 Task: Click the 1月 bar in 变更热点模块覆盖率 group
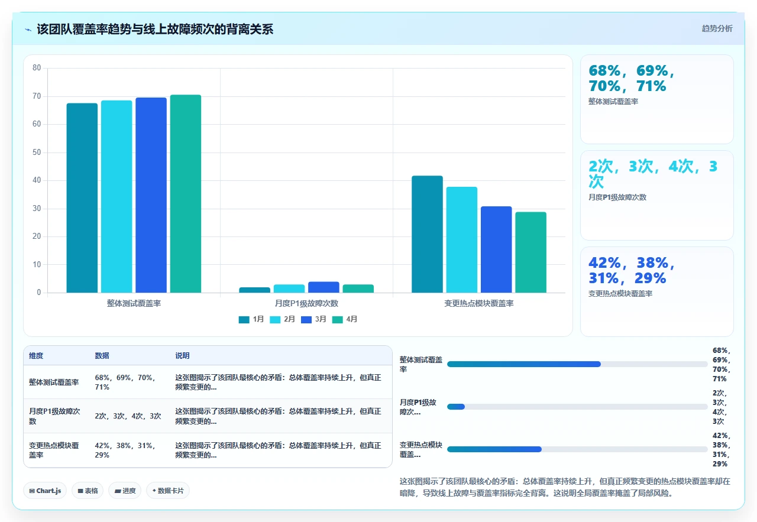click(427, 234)
